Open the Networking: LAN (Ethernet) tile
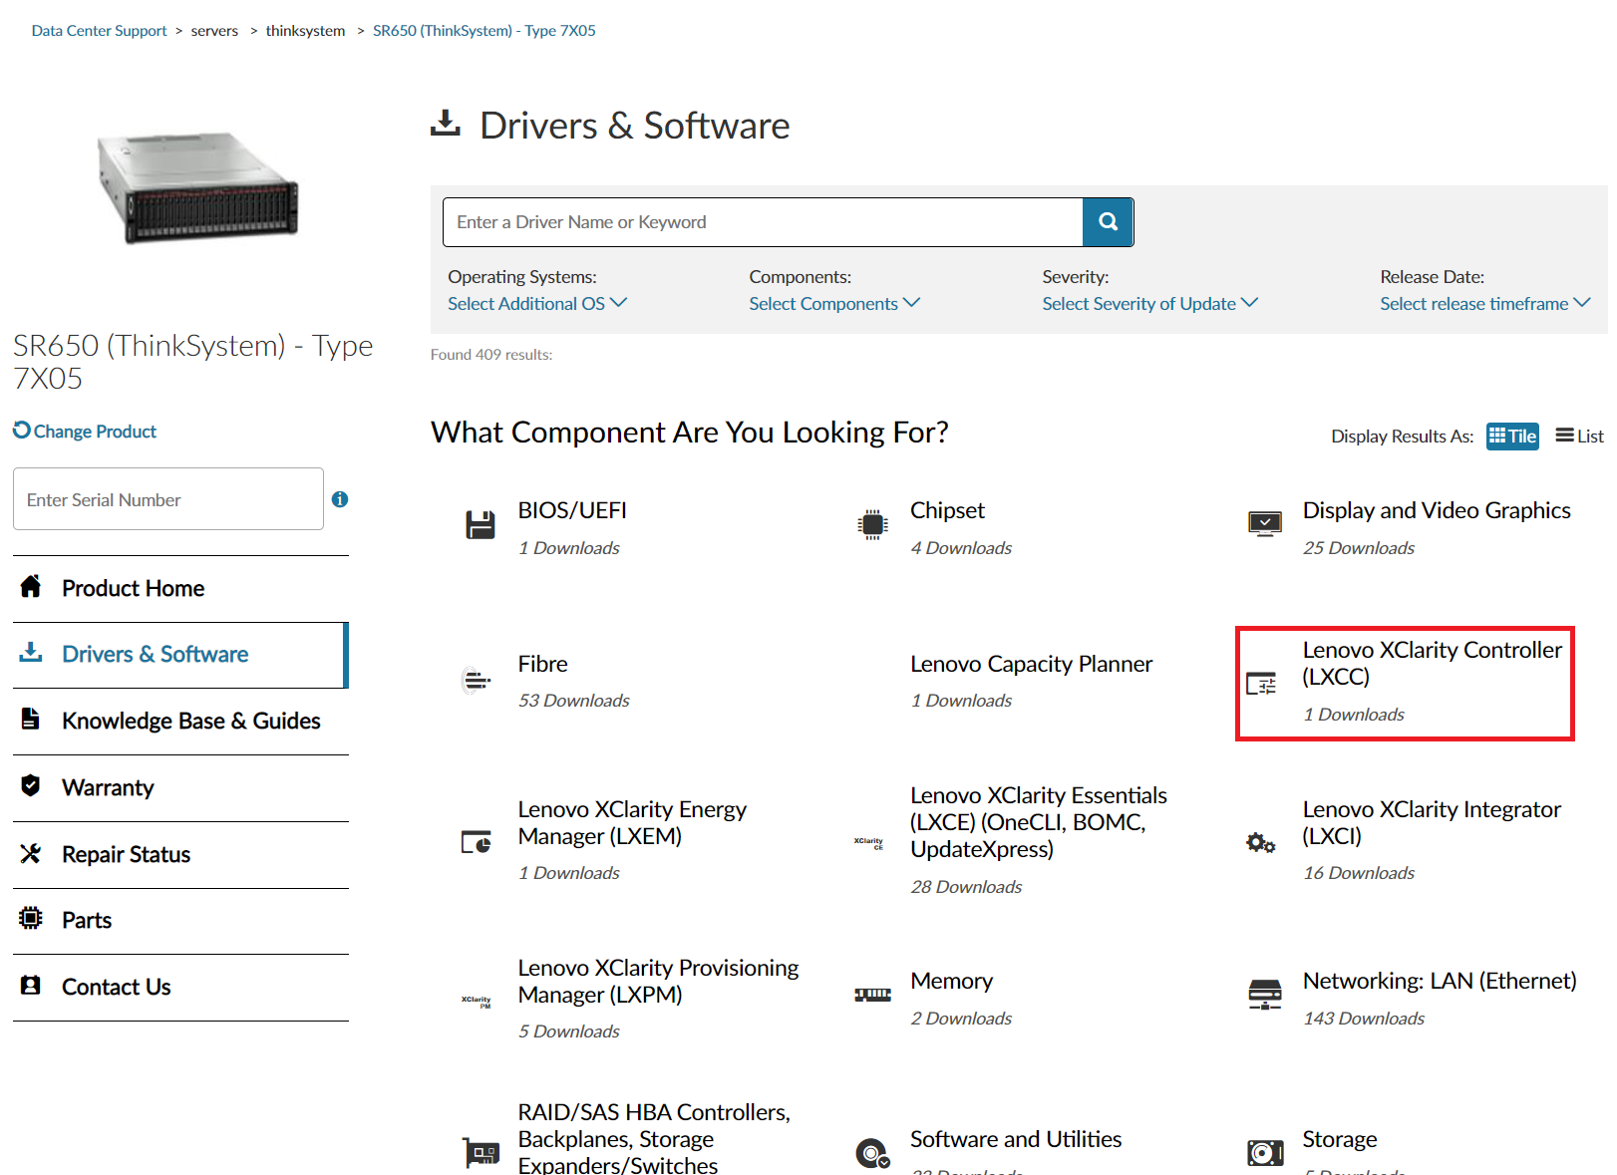Viewport: 1617px width, 1175px height. (x=1440, y=981)
